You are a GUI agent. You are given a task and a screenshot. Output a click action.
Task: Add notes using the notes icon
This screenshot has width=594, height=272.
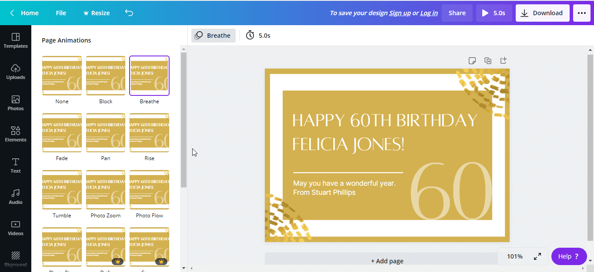[x=472, y=61]
